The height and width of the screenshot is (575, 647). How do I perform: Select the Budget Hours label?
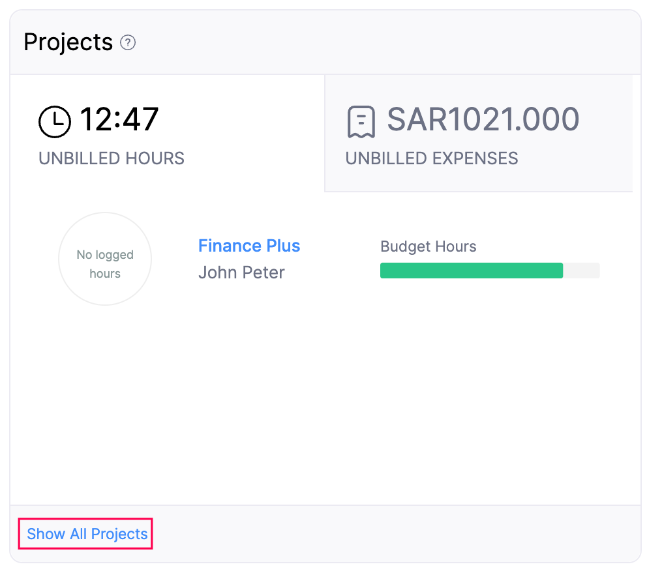point(428,246)
